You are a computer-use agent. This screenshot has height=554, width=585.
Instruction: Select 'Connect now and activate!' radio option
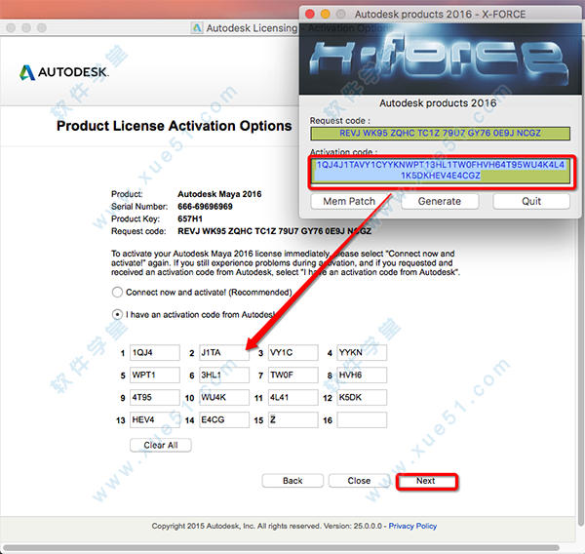pos(117,292)
